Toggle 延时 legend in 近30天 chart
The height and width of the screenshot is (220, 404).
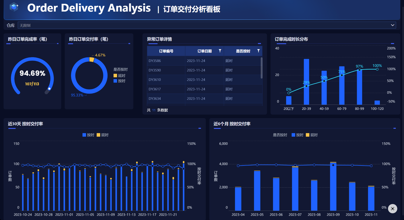click(x=103, y=135)
